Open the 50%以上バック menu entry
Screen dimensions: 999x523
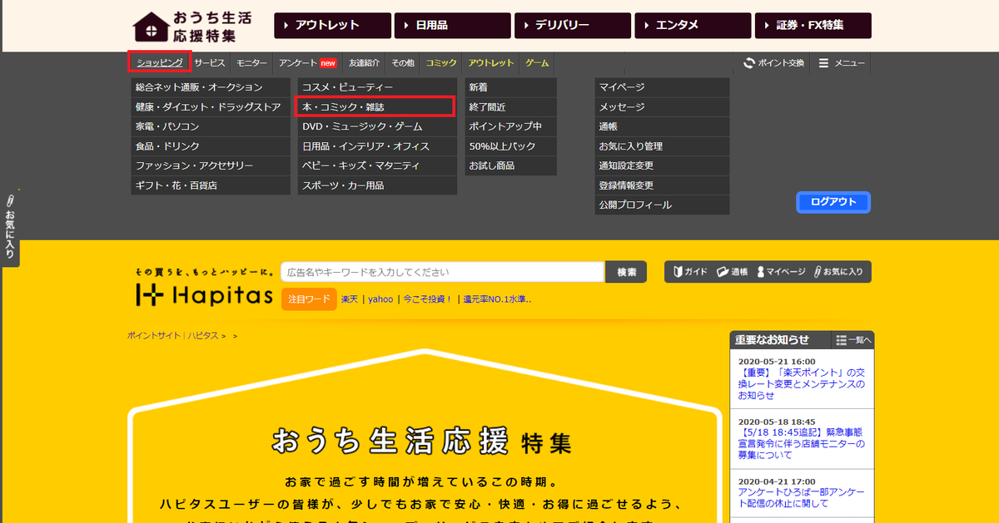(510, 146)
